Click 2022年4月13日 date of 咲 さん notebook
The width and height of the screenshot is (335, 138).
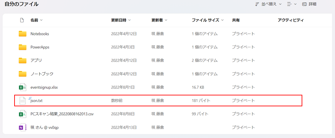(x=124, y=127)
